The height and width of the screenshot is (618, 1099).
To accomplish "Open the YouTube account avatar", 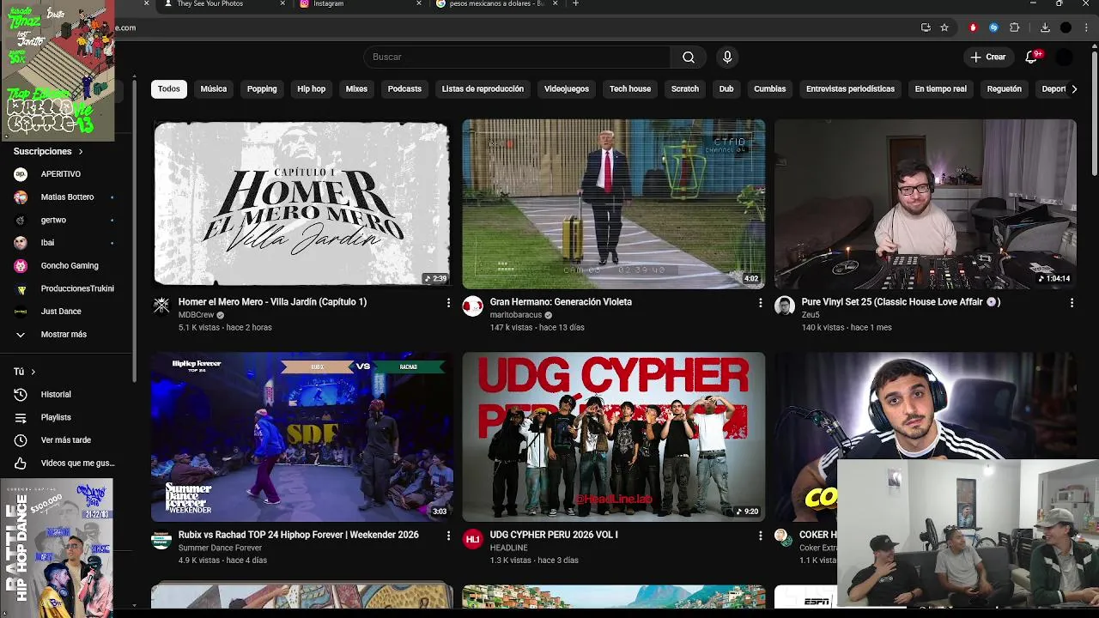I will click(x=1064, y=57).
